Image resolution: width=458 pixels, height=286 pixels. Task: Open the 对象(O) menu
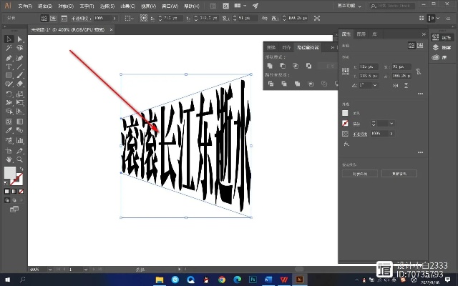click(x=66, y=6)
